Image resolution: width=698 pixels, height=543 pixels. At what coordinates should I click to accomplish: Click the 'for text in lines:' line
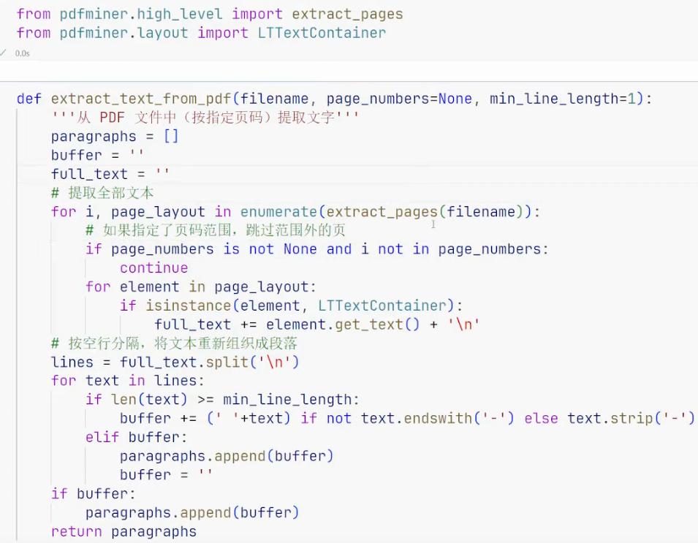(x=128, y=381)
